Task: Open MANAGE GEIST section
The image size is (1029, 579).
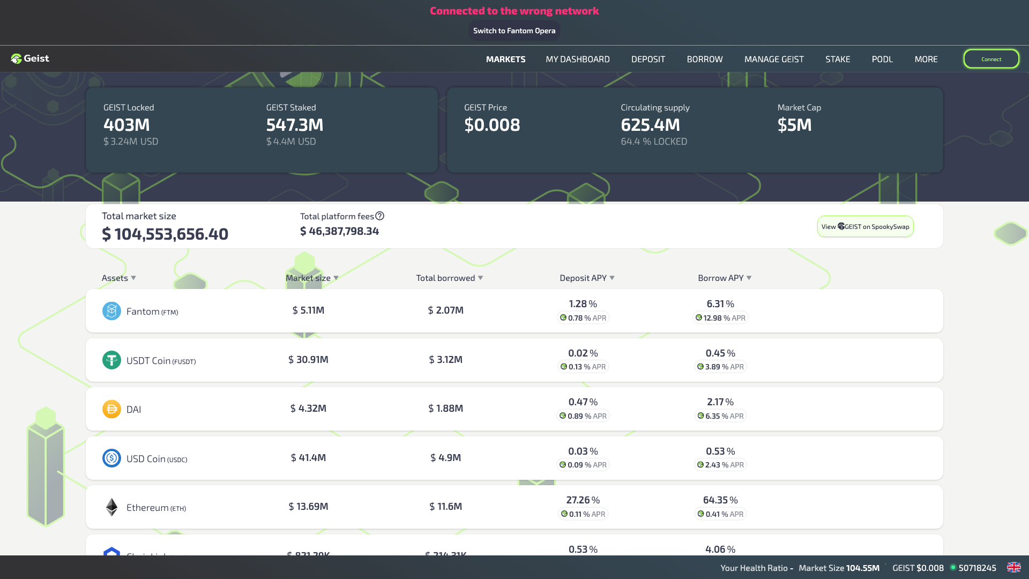Action: point(774,59)
